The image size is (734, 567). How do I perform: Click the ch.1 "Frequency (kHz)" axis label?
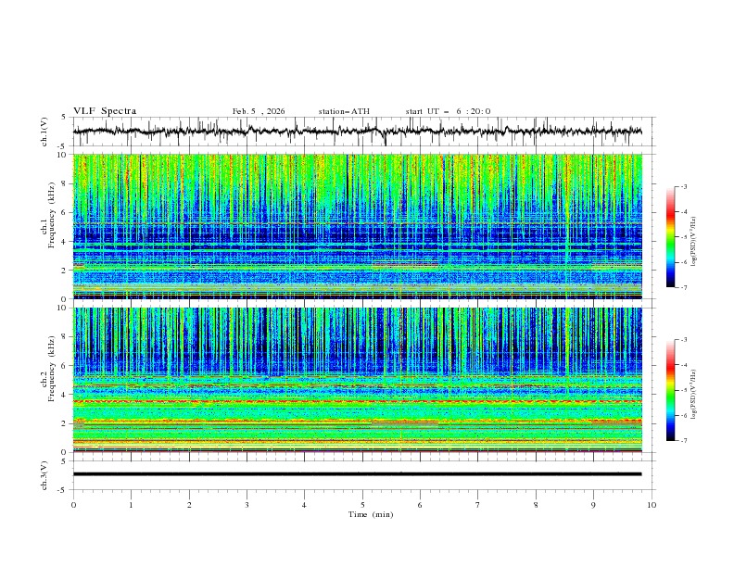pyautogui.click(x=51, y=215)
